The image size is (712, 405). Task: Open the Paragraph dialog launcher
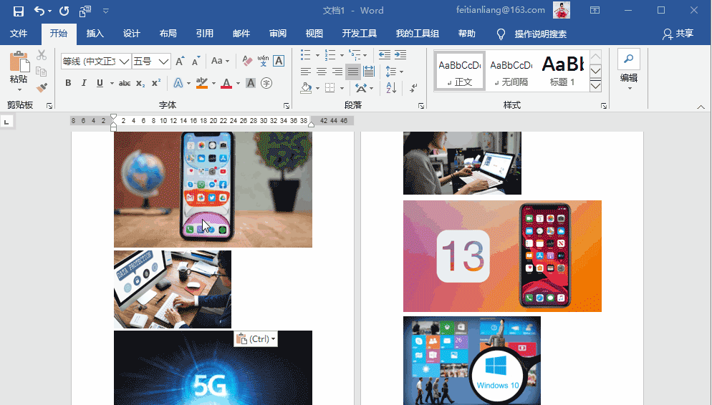(x=421, y=106)
